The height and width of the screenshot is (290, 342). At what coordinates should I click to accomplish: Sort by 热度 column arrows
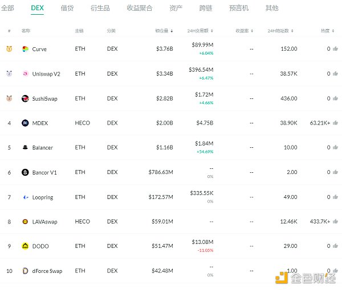pos(333,31)
